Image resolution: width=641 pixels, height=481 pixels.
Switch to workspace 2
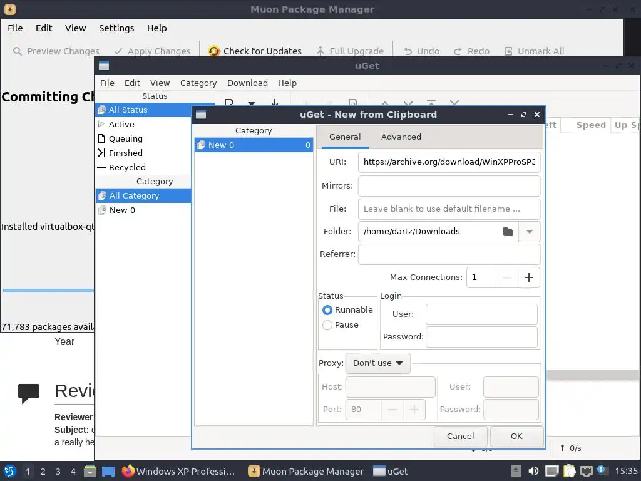coord(43,471)
